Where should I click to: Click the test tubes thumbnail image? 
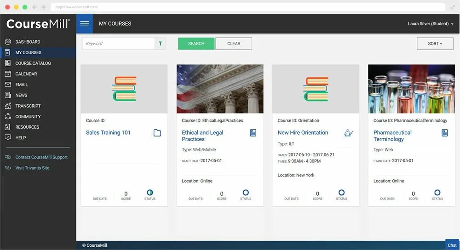[x=411, y=89]
